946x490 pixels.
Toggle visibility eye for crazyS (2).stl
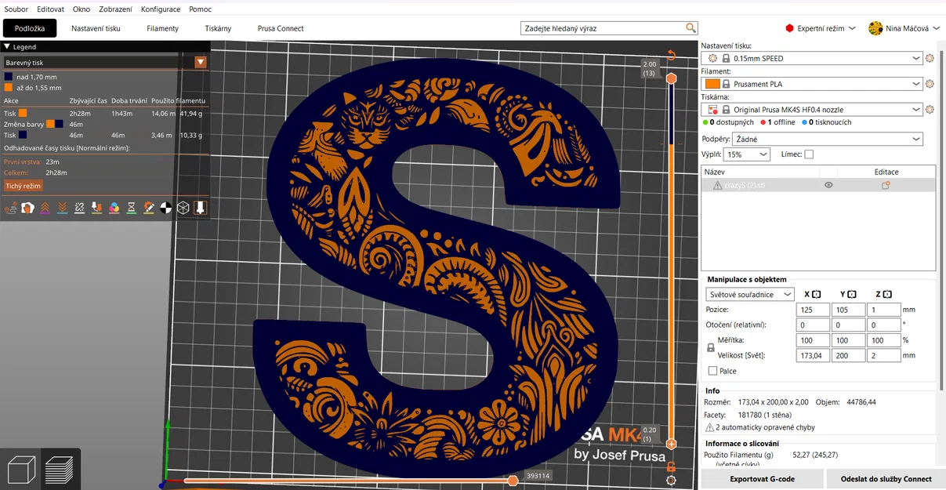tap(828, 185)
